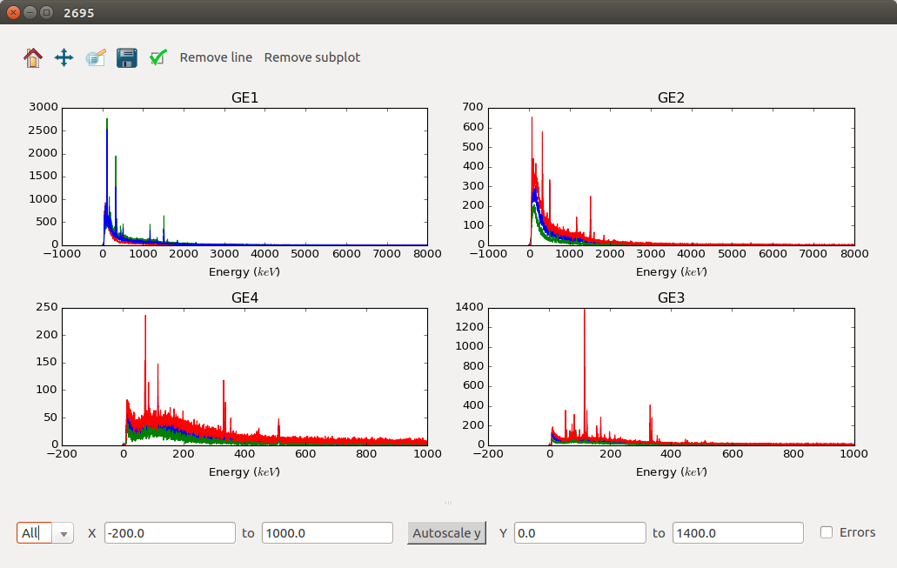Activate the pan/move arrows tool
This screenshot has height=568, width=897.
click(x=64, y=58)
